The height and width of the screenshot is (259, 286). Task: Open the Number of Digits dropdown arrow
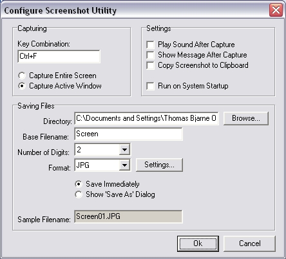coord(124,149)
